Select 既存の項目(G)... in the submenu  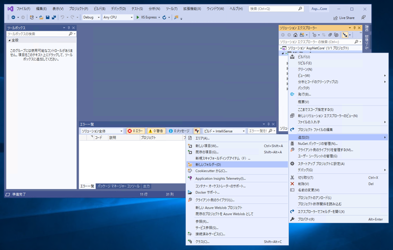[237, 152]
